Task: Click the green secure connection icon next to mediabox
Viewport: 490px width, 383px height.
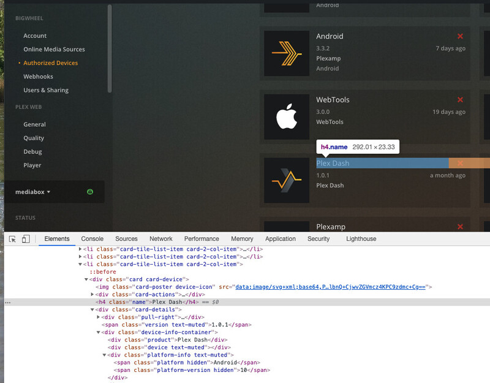Action: (x=90, y=192)
